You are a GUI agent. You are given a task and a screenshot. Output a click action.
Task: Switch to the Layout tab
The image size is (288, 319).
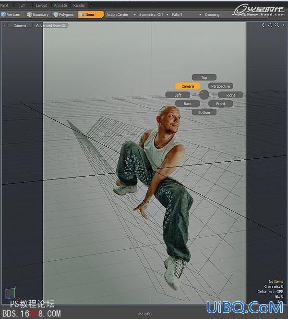pyautogui.click(x=41, y=5)
